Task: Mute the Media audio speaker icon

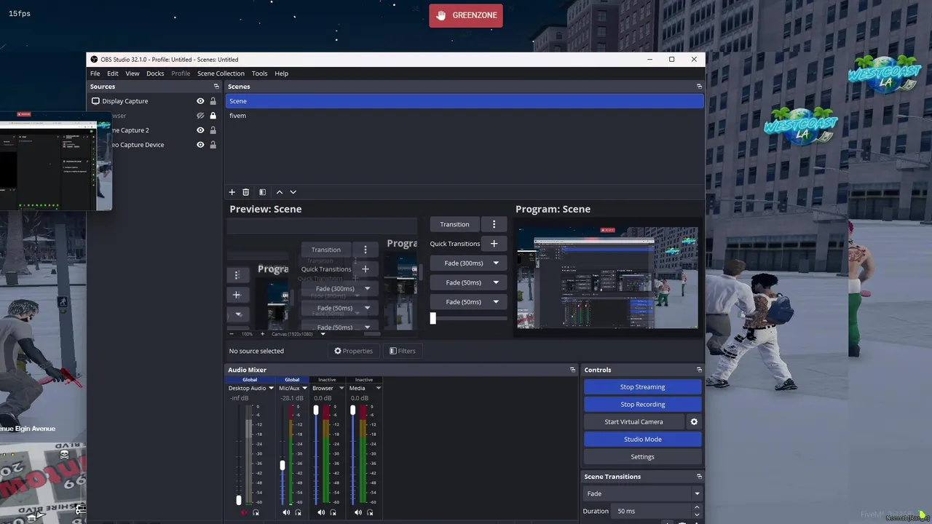Action: coord(358,512)
